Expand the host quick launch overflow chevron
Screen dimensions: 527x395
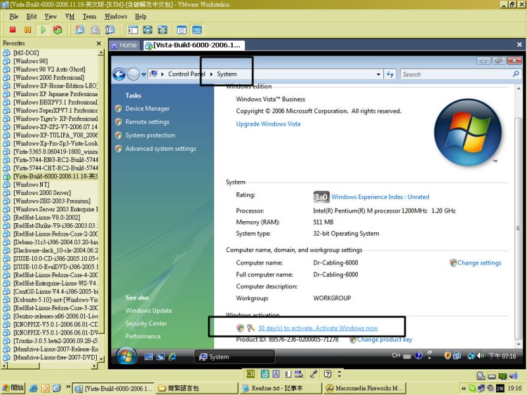pyautogui.click(x=69, y=387)
